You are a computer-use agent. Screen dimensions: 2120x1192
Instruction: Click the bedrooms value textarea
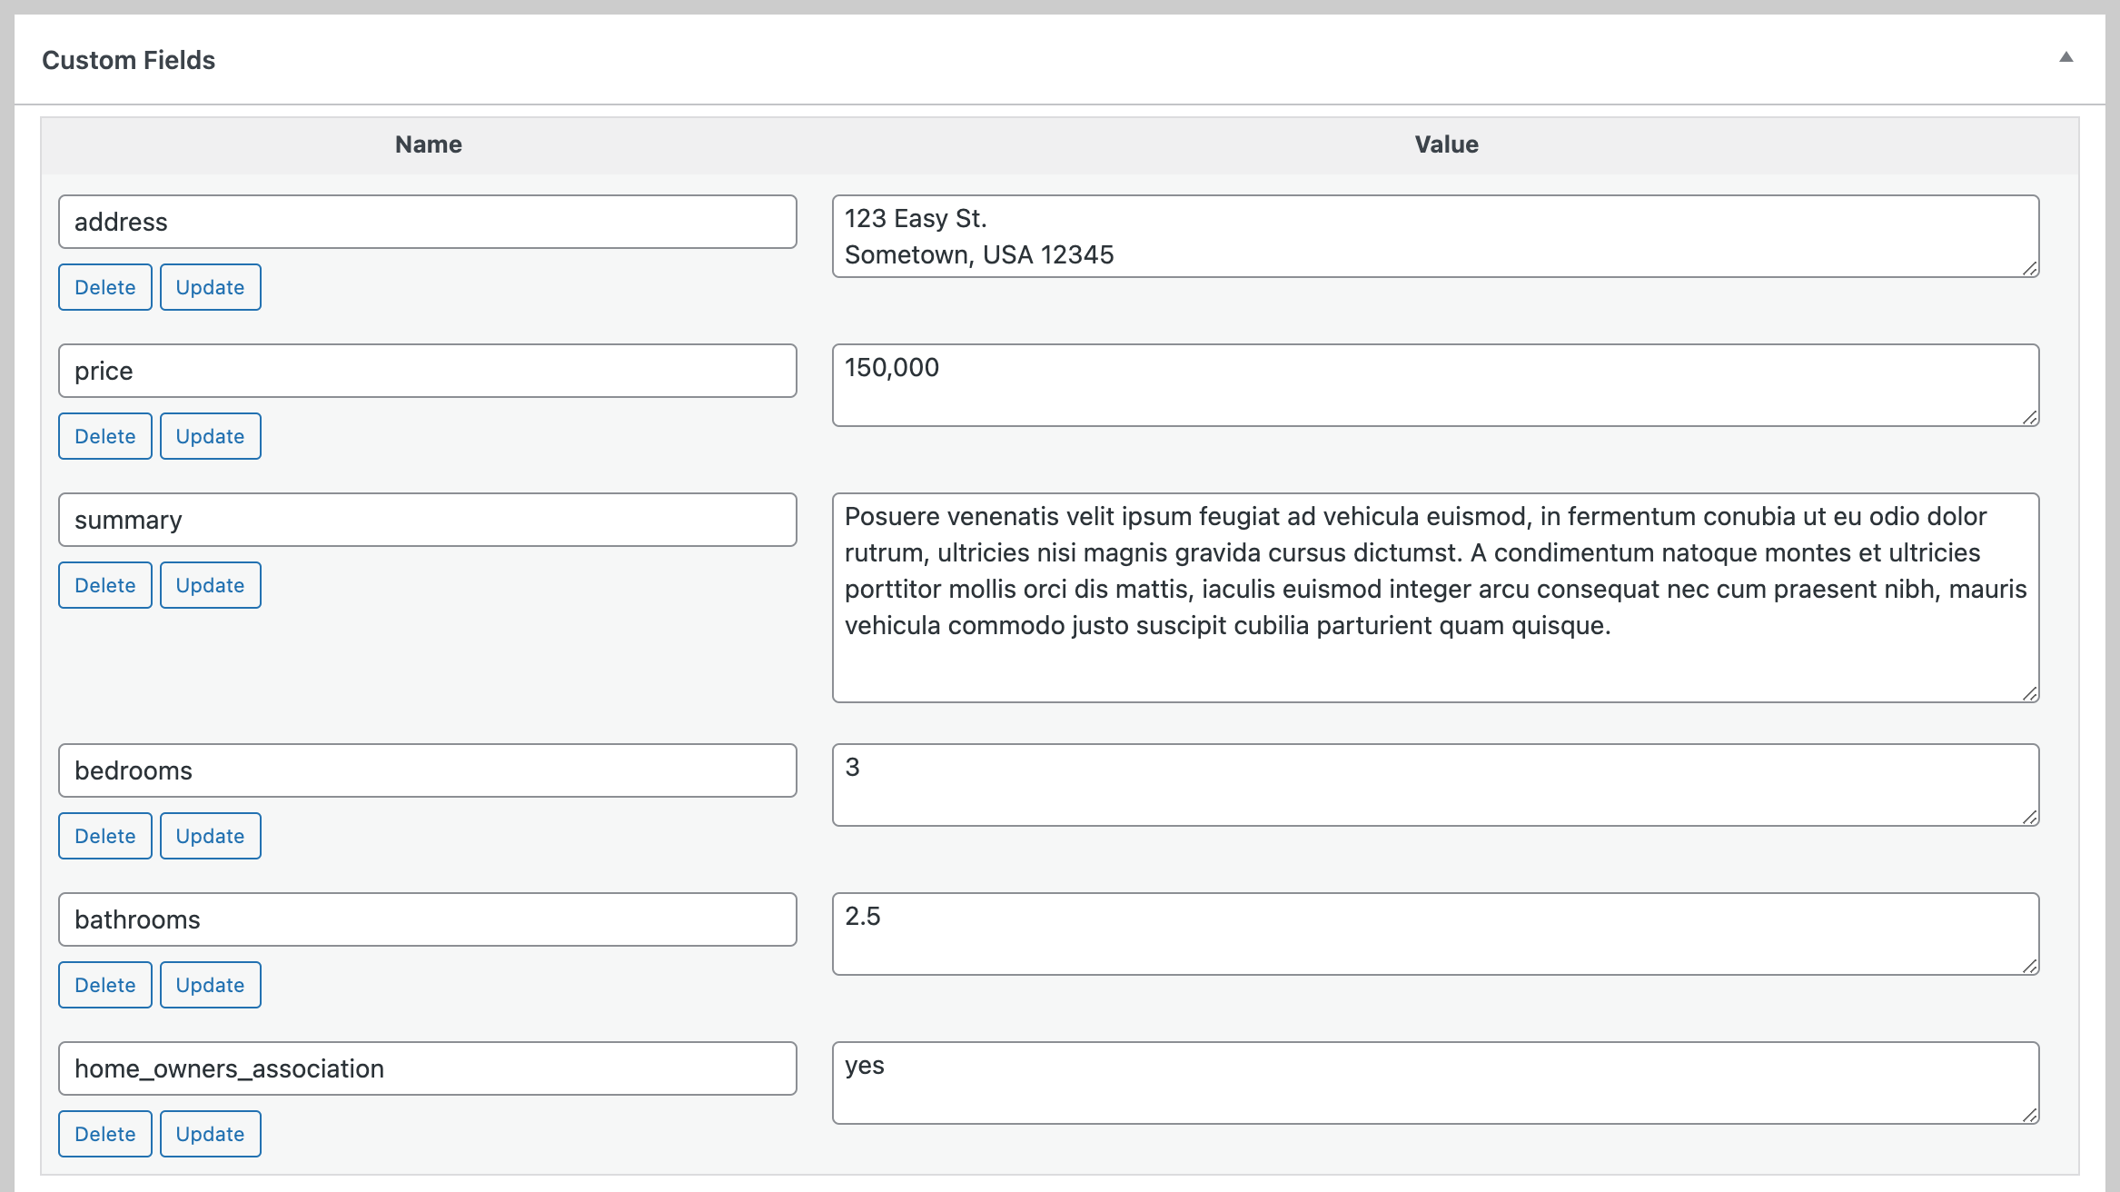pyautogui.click(x=1435, y=785)
